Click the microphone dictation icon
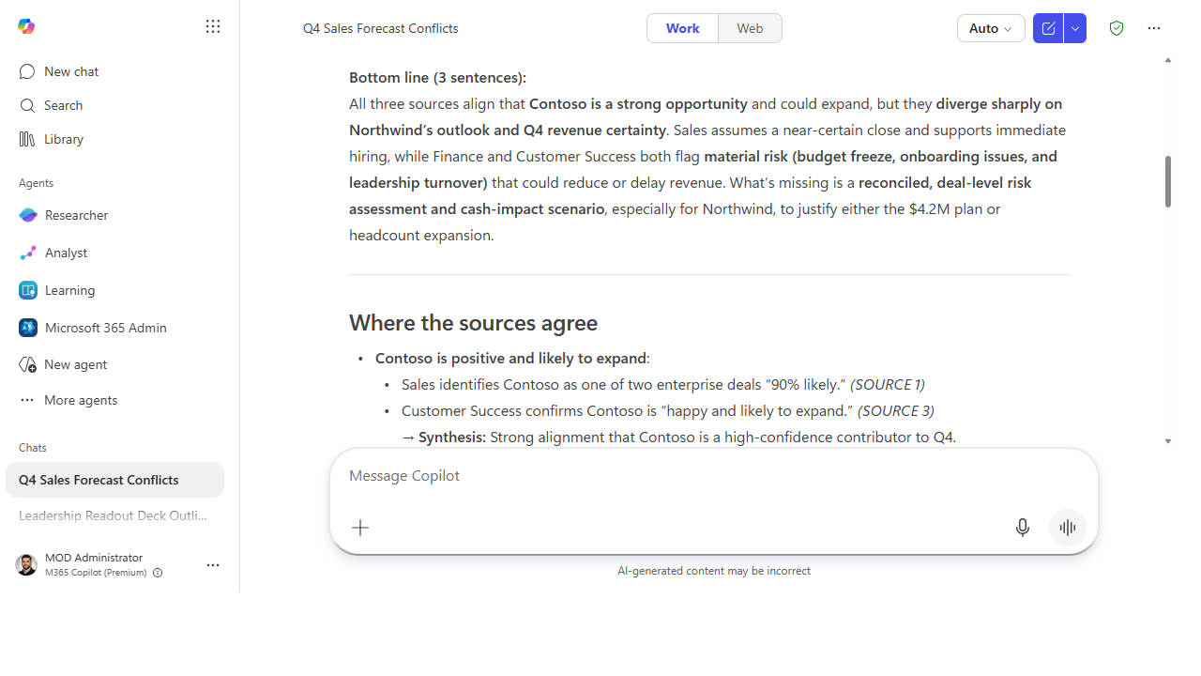 coord(1023,528)
